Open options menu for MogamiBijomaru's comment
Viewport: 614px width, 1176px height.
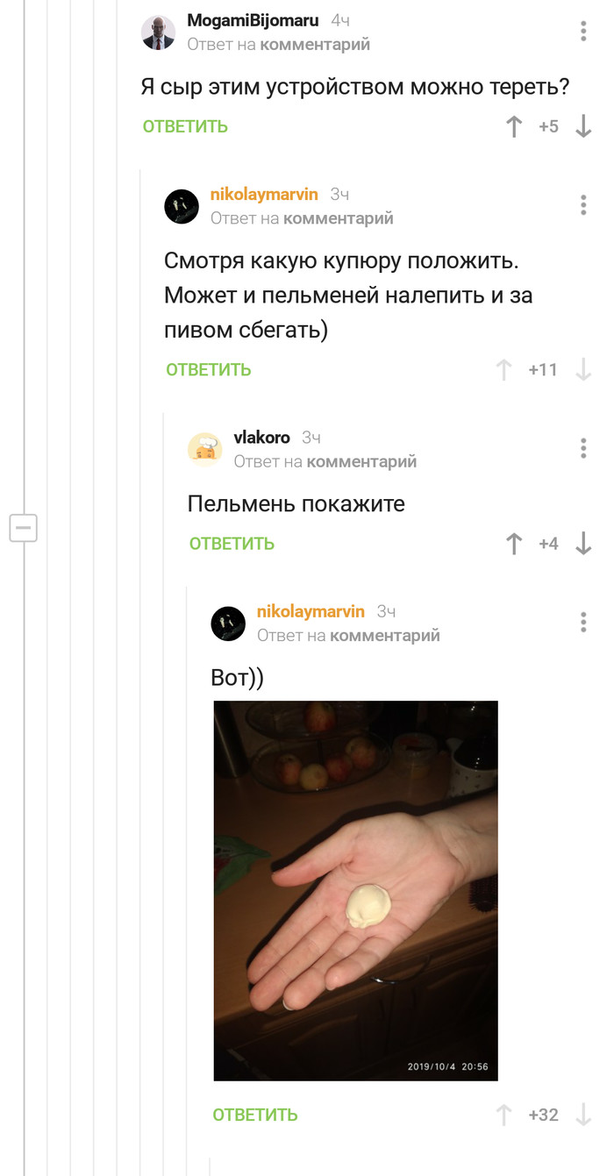click(x=583, y=32)
